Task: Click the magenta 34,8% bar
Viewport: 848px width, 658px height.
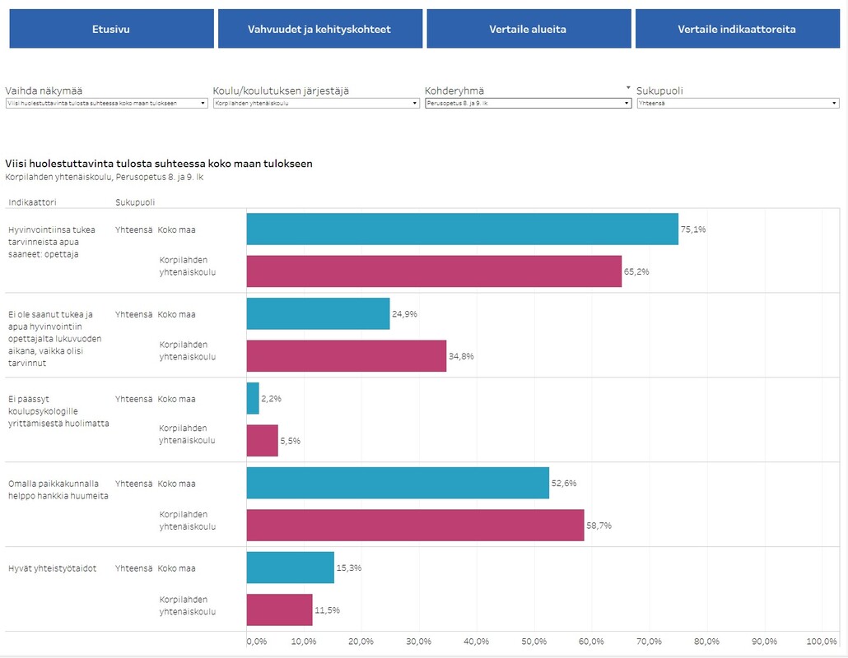Action: tap(346, 356)
